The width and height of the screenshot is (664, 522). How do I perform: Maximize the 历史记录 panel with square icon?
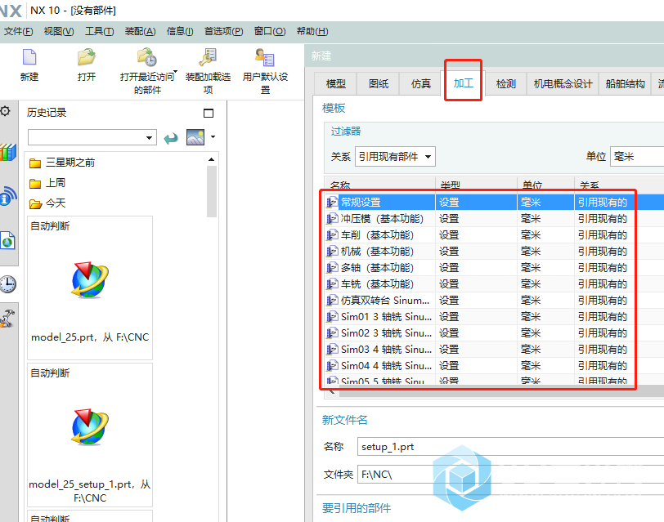(209, 113)
